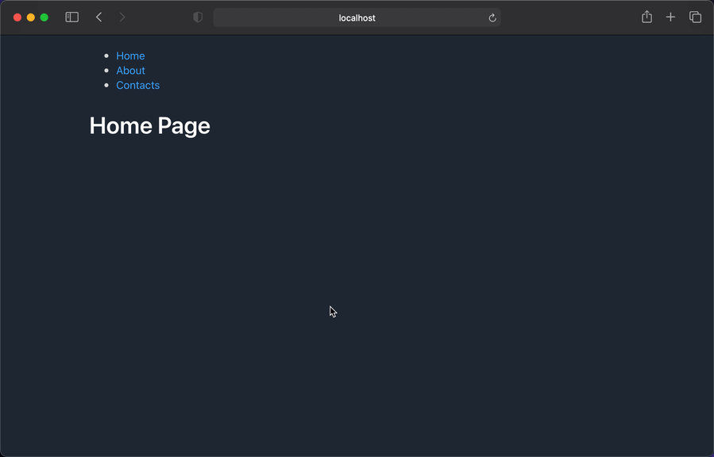Minimize the window with the yellow button
Screen dimensions: 714x457
30,17
